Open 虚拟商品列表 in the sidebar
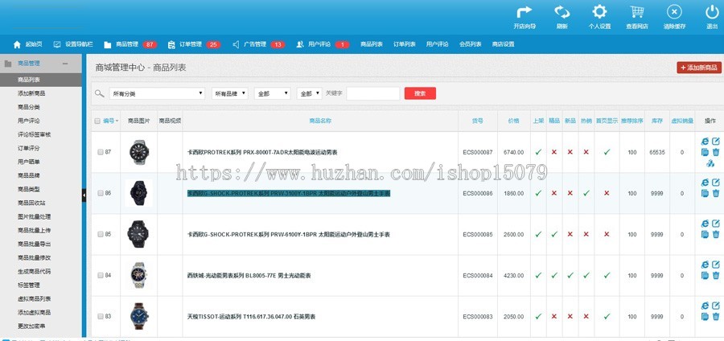The height and width of the screenshot is (341, 724). pyautogui.click(x=34, y=298)
